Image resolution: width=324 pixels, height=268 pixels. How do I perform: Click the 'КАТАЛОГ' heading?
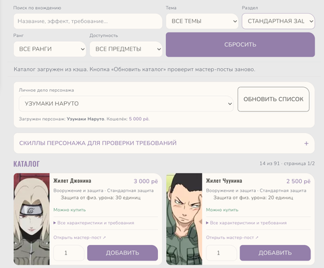click(26, 164)
